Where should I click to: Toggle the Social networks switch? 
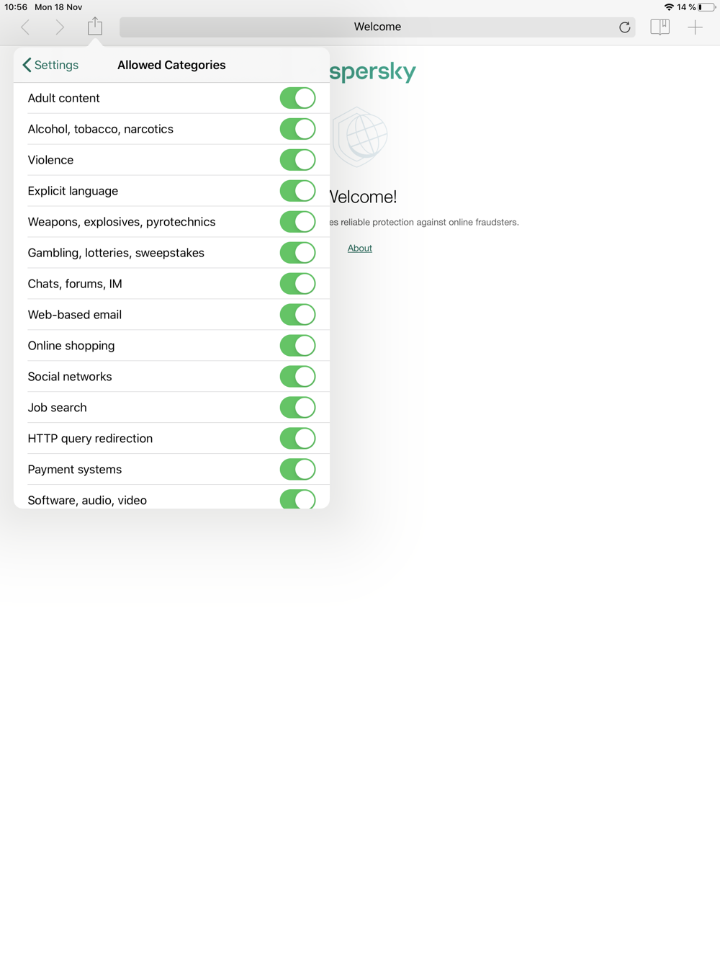[297, 377]
